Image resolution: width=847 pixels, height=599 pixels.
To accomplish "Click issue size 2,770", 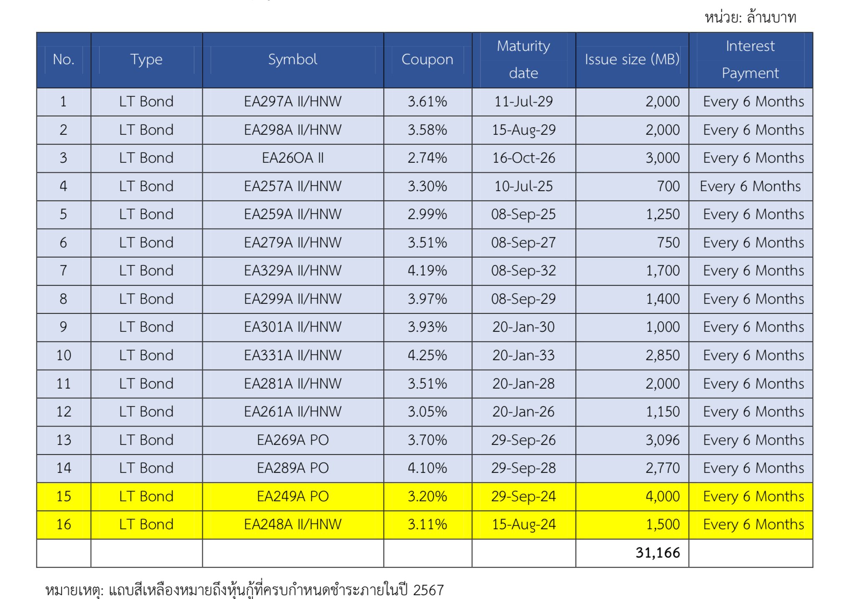I will click(662, 468).
